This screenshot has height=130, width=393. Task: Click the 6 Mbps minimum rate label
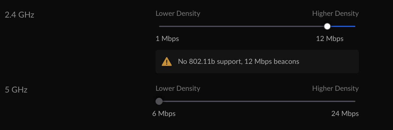(x=164, y=114)
